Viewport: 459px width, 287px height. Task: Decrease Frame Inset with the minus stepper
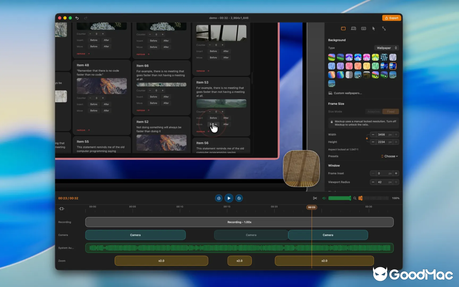(x=373, y=173)
